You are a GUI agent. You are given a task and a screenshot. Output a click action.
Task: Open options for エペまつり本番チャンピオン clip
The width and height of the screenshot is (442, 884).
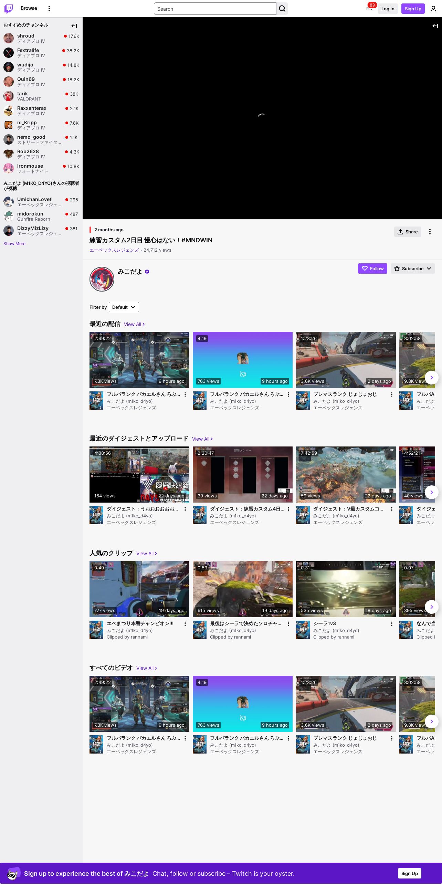pos(185,624)
